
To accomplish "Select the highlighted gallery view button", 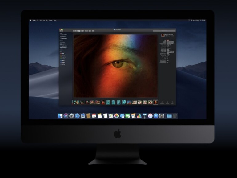I will click(x=79, y=31).
